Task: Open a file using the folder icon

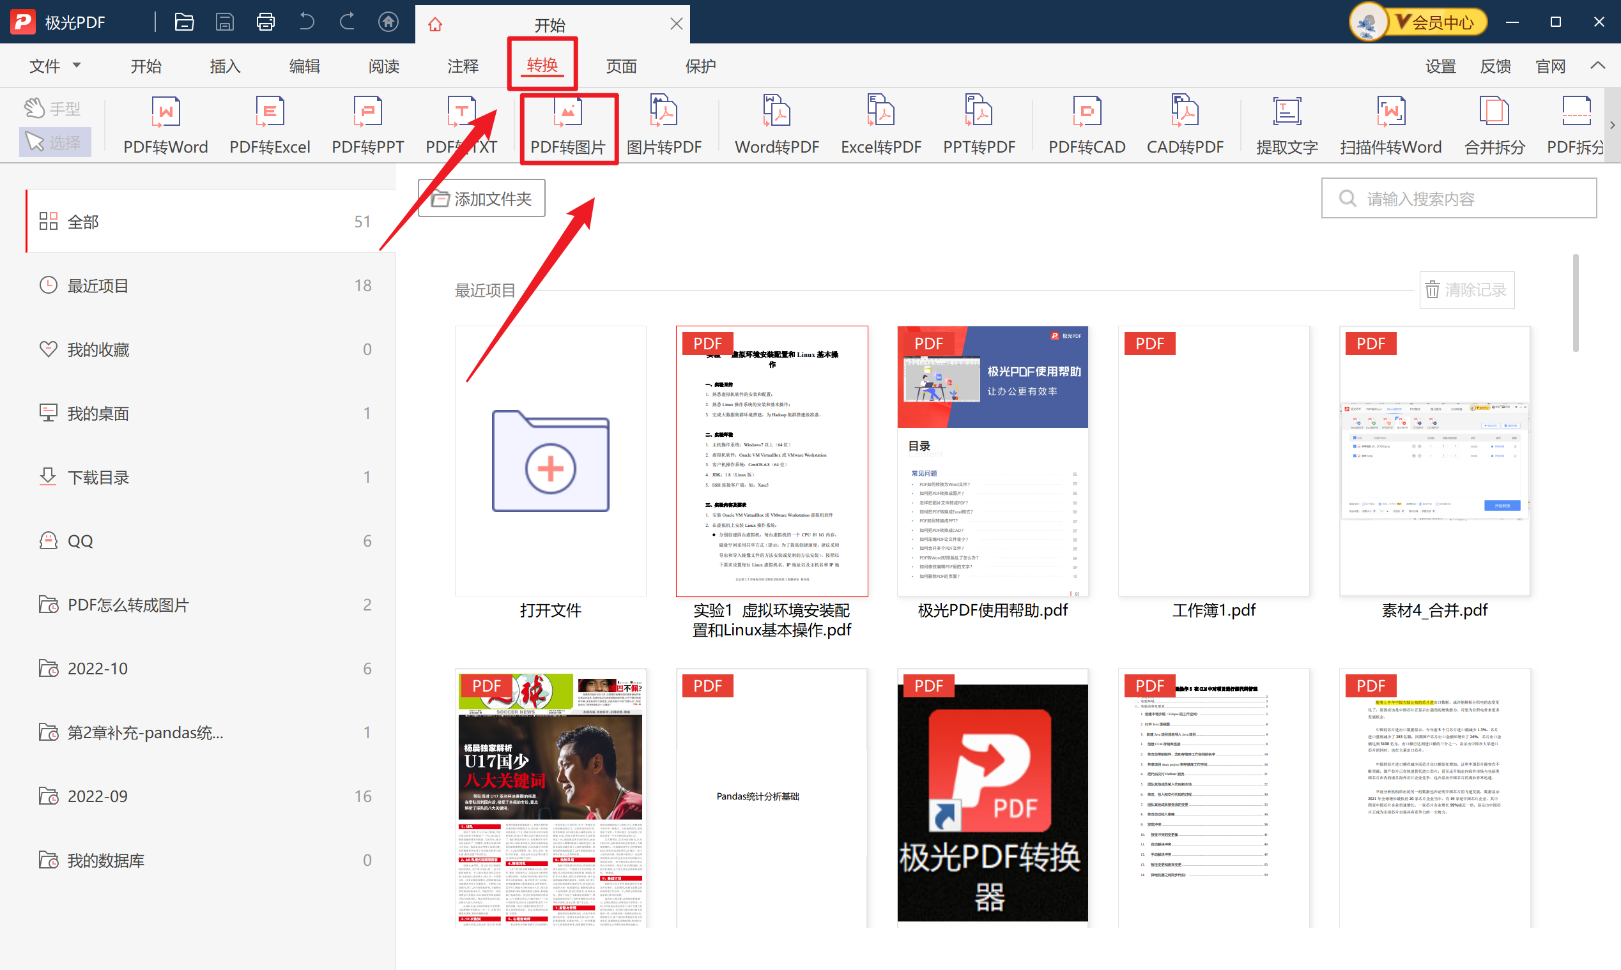Action: click(185, 22)
